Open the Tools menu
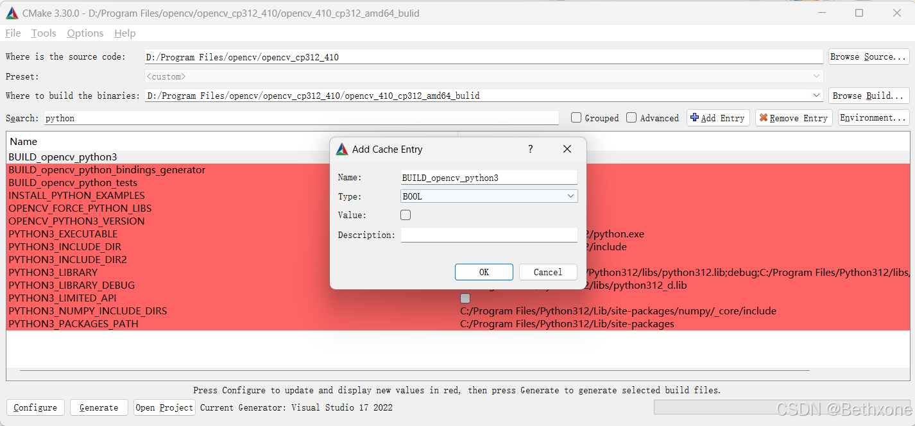 click(44, 33)
